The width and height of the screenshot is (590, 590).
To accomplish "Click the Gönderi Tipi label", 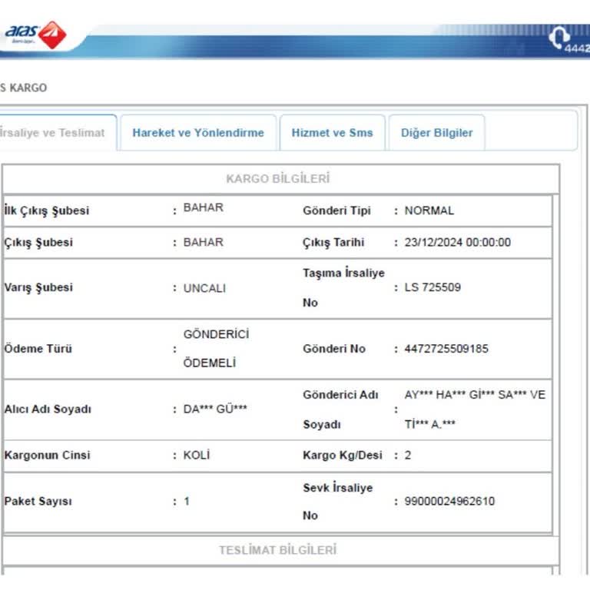I will point(336,210).
